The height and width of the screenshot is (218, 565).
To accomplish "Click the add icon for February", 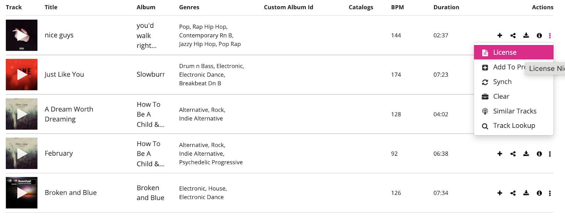I will 500,154.
